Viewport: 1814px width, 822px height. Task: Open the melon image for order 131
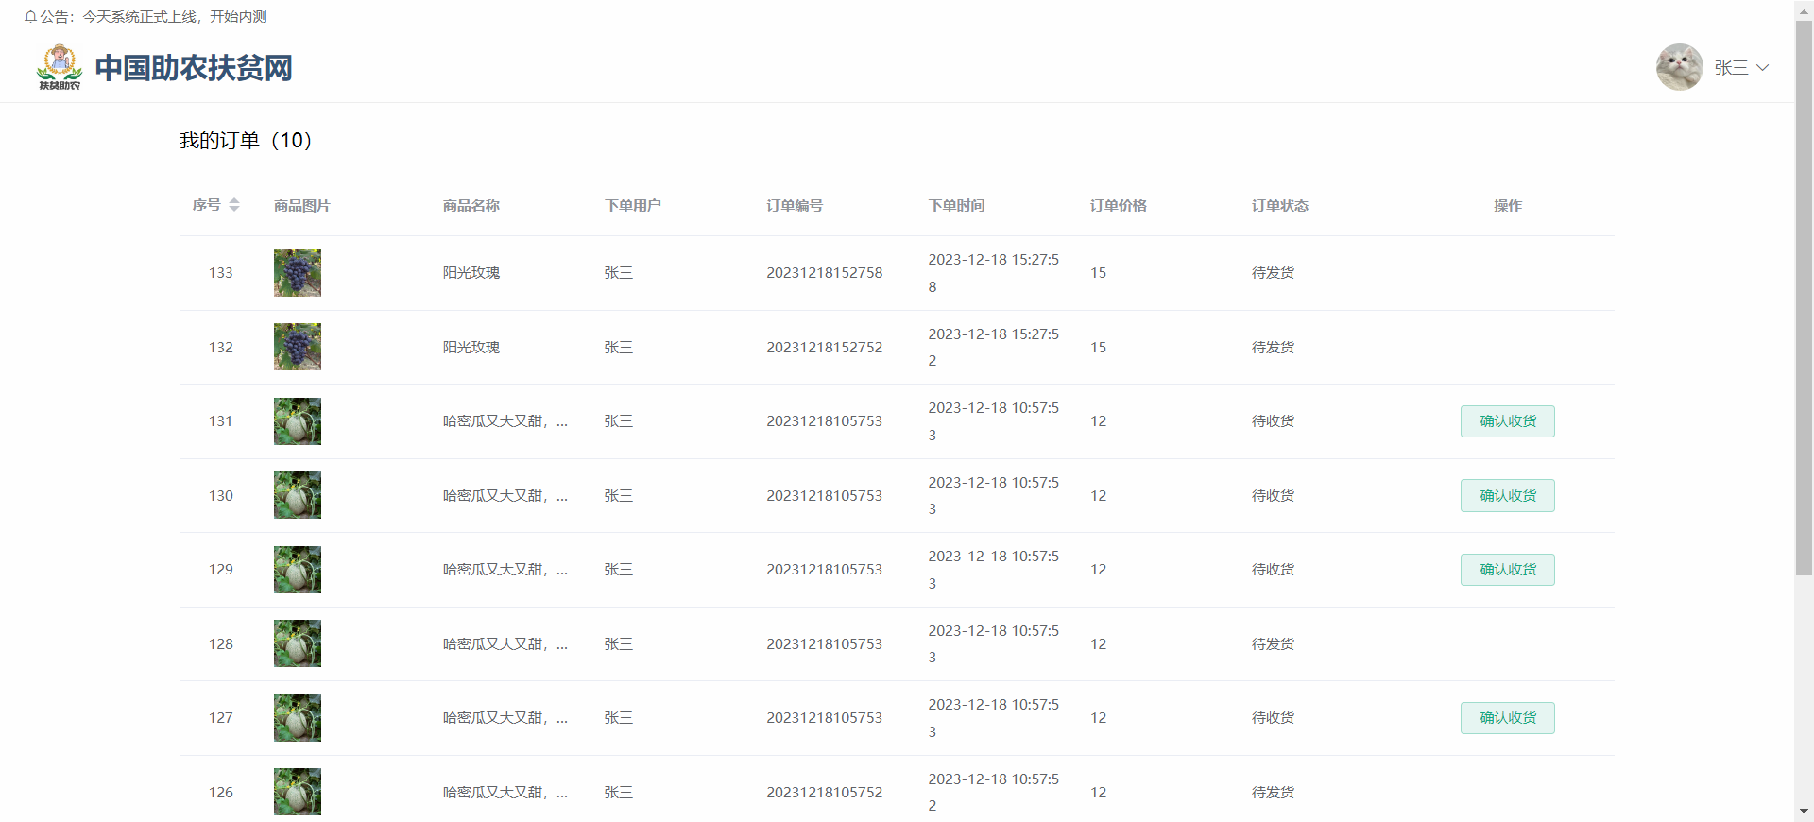(298, 421)
